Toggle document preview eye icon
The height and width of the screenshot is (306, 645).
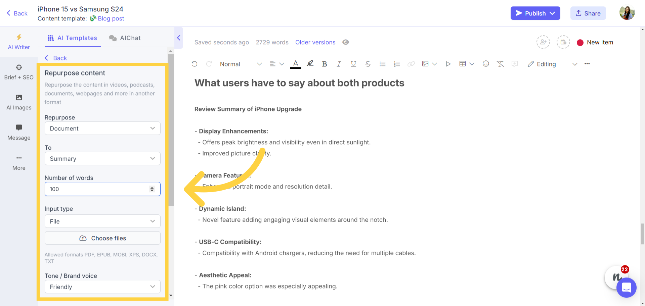point(346,42)
